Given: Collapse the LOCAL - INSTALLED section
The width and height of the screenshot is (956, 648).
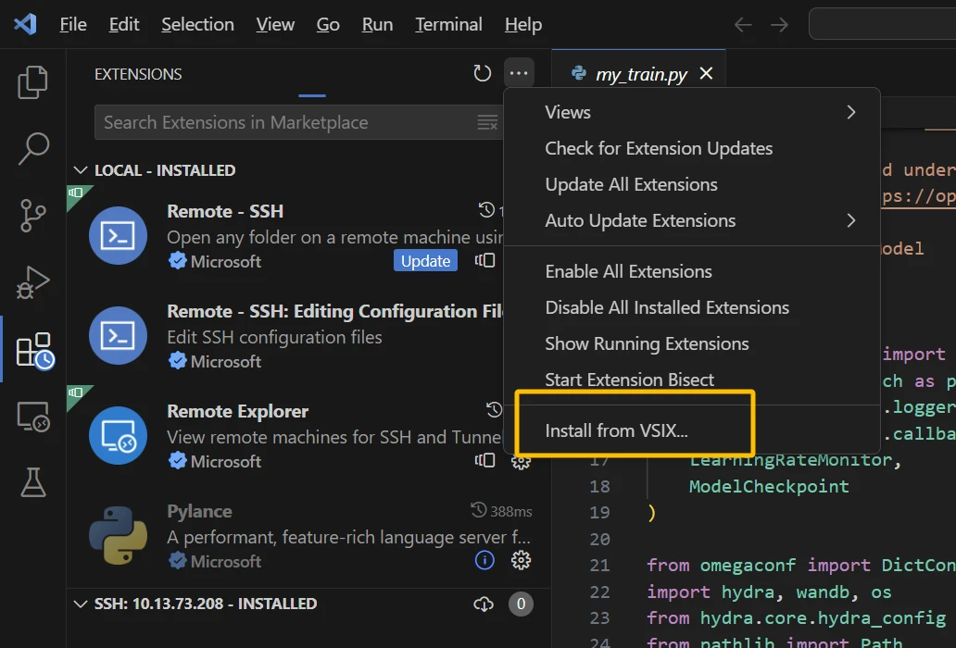Looking at the screenshot, I should coord(80,170).
